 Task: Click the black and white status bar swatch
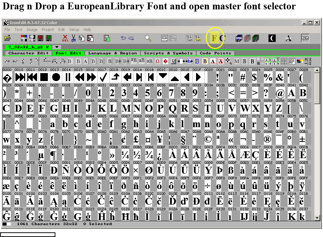[6, 224]
